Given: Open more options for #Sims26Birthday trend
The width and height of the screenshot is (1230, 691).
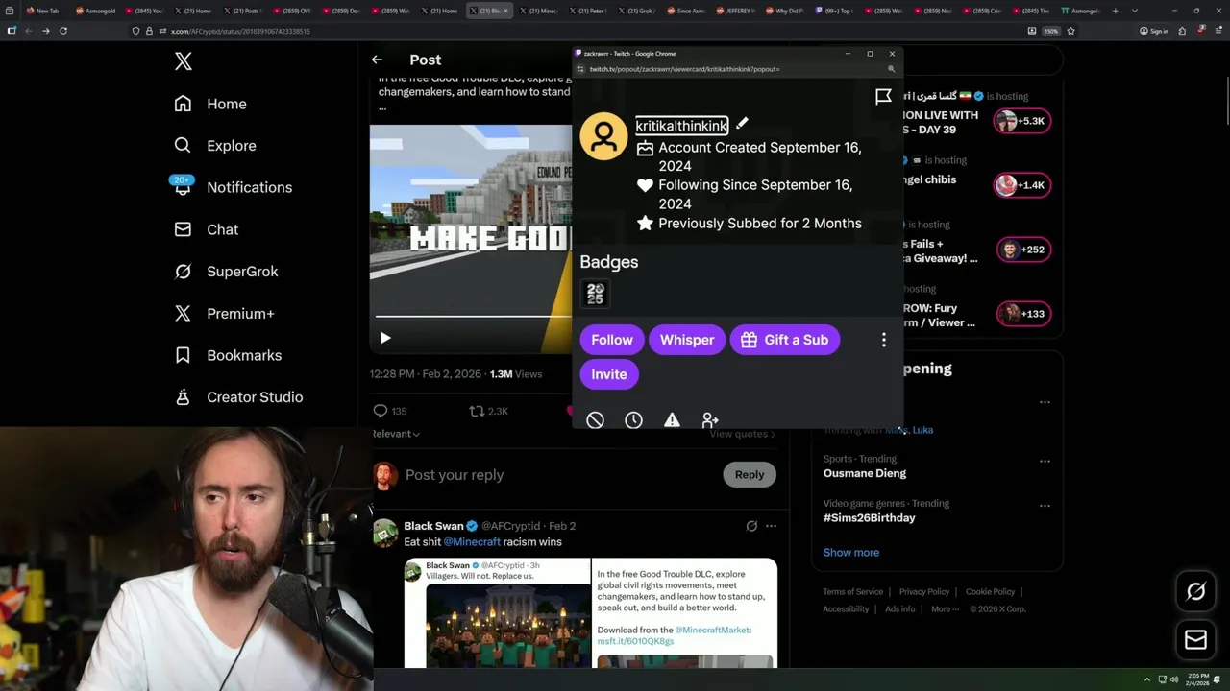Looking at the screenshot, I should click(x=1045, y=506).
